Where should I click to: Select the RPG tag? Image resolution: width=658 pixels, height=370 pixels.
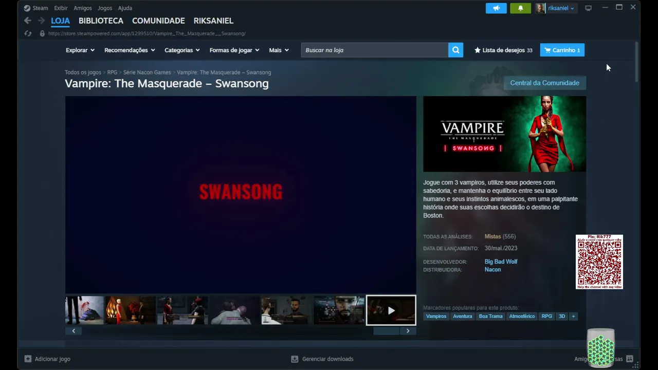[546, 316]
